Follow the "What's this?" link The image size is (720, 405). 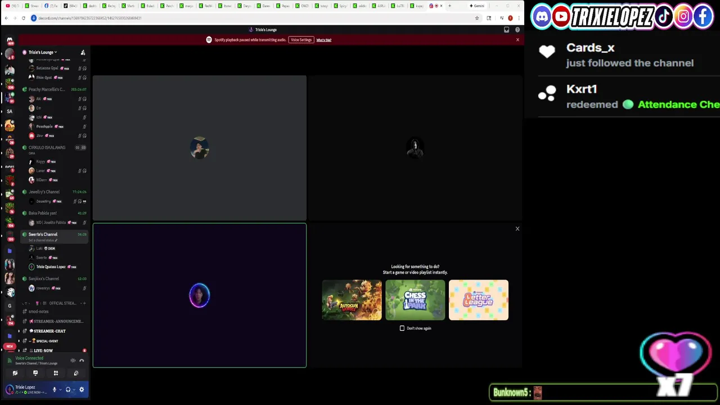324,40
